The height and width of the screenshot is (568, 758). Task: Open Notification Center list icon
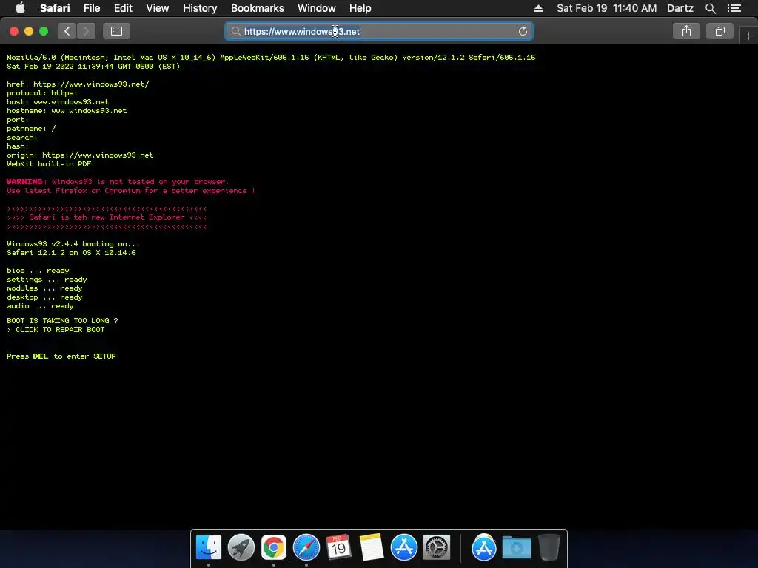coord(734,8)
